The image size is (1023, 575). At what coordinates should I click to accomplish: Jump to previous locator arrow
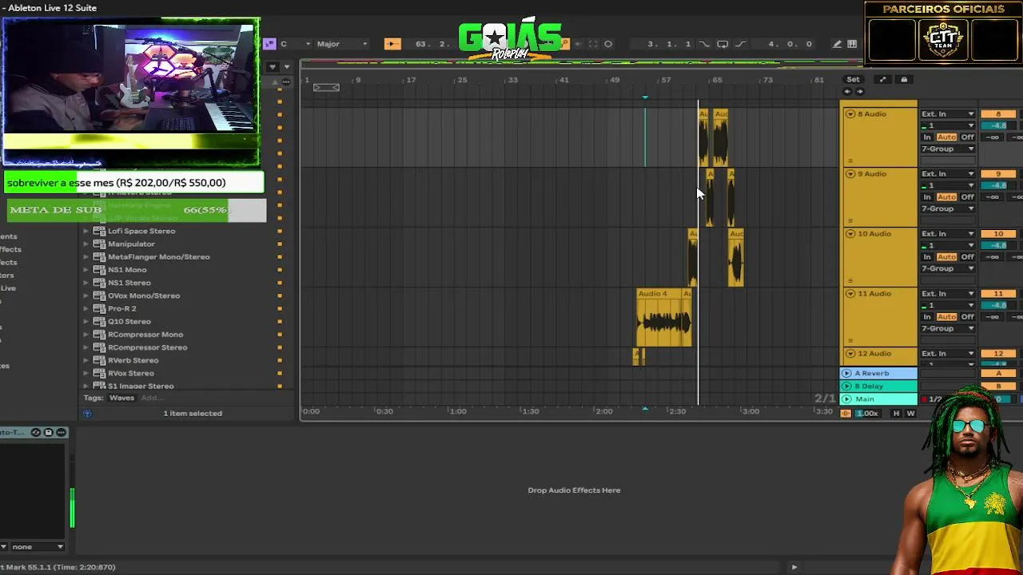pyautogui.click(x=847, y=91)
